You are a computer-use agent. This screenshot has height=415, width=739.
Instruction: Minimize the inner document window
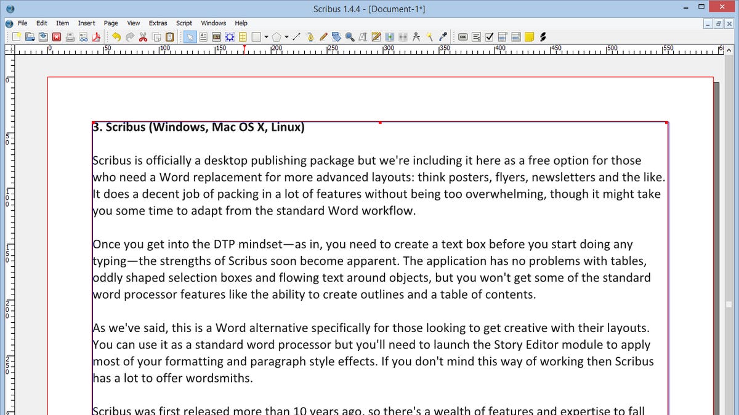pos(708,23)
